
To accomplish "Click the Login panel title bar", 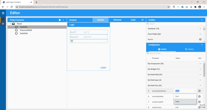I will pyautogui.click(x=89, y=25).
